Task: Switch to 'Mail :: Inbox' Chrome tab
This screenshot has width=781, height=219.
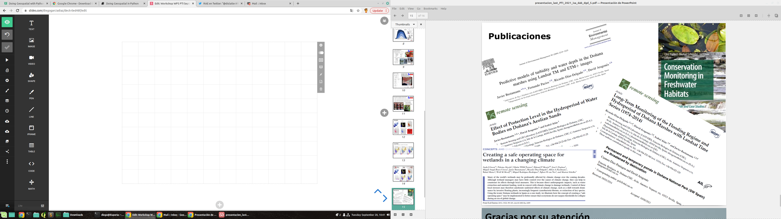Action: tap(269, 3)
